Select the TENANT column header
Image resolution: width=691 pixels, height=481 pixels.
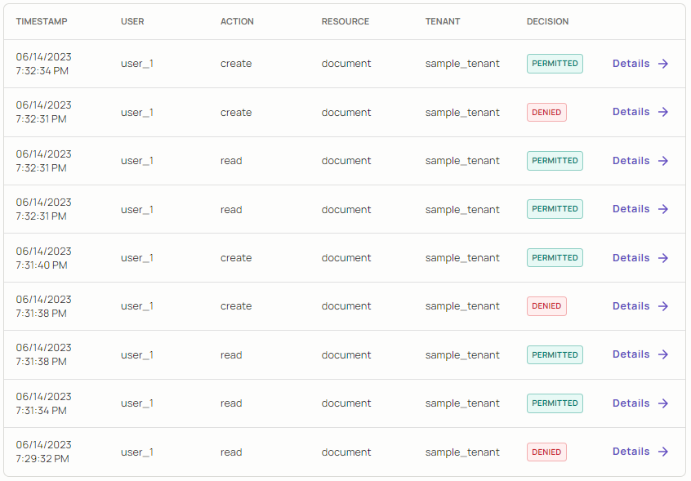click(x=443, y=21)
